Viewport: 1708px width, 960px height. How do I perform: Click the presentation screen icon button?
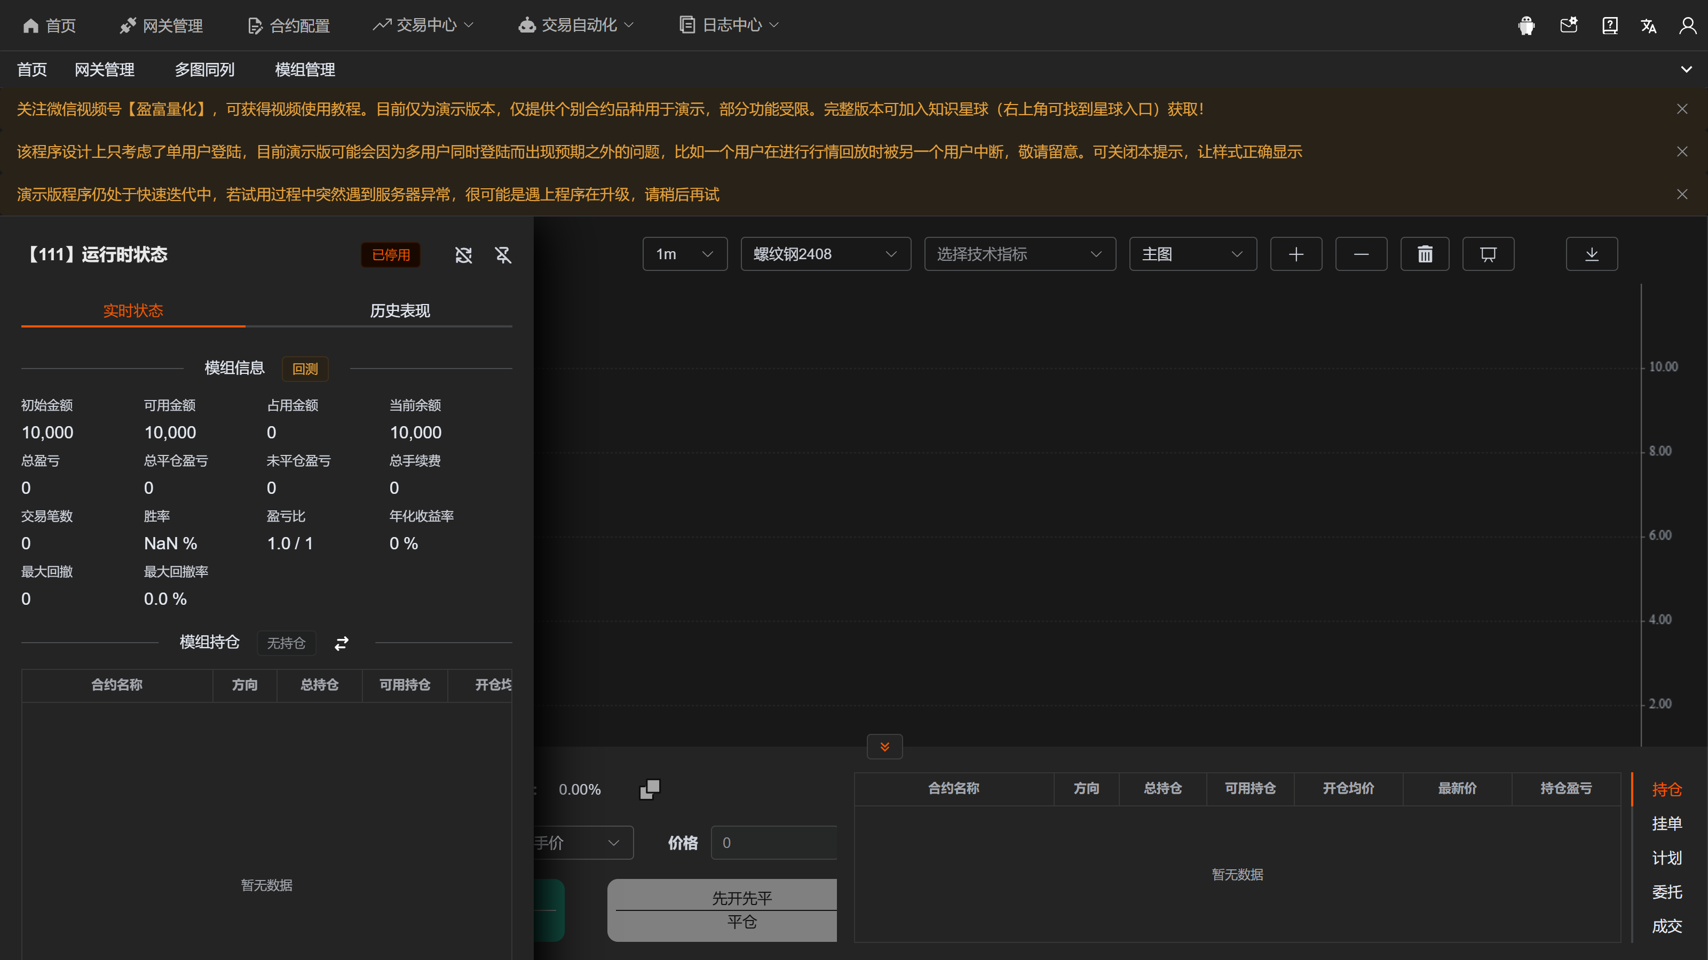pyautogui.click(x=1488, y=254)
